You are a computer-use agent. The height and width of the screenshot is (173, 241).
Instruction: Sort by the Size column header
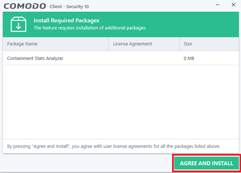(209, 44)
